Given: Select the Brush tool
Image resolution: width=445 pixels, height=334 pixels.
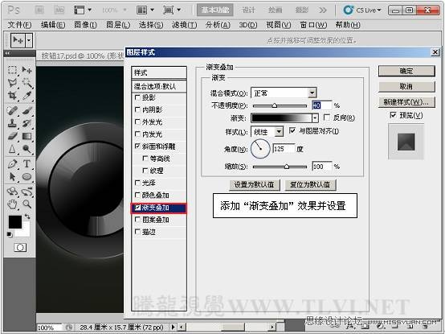Looking at the screenshot, I should [x=27, y=111].
